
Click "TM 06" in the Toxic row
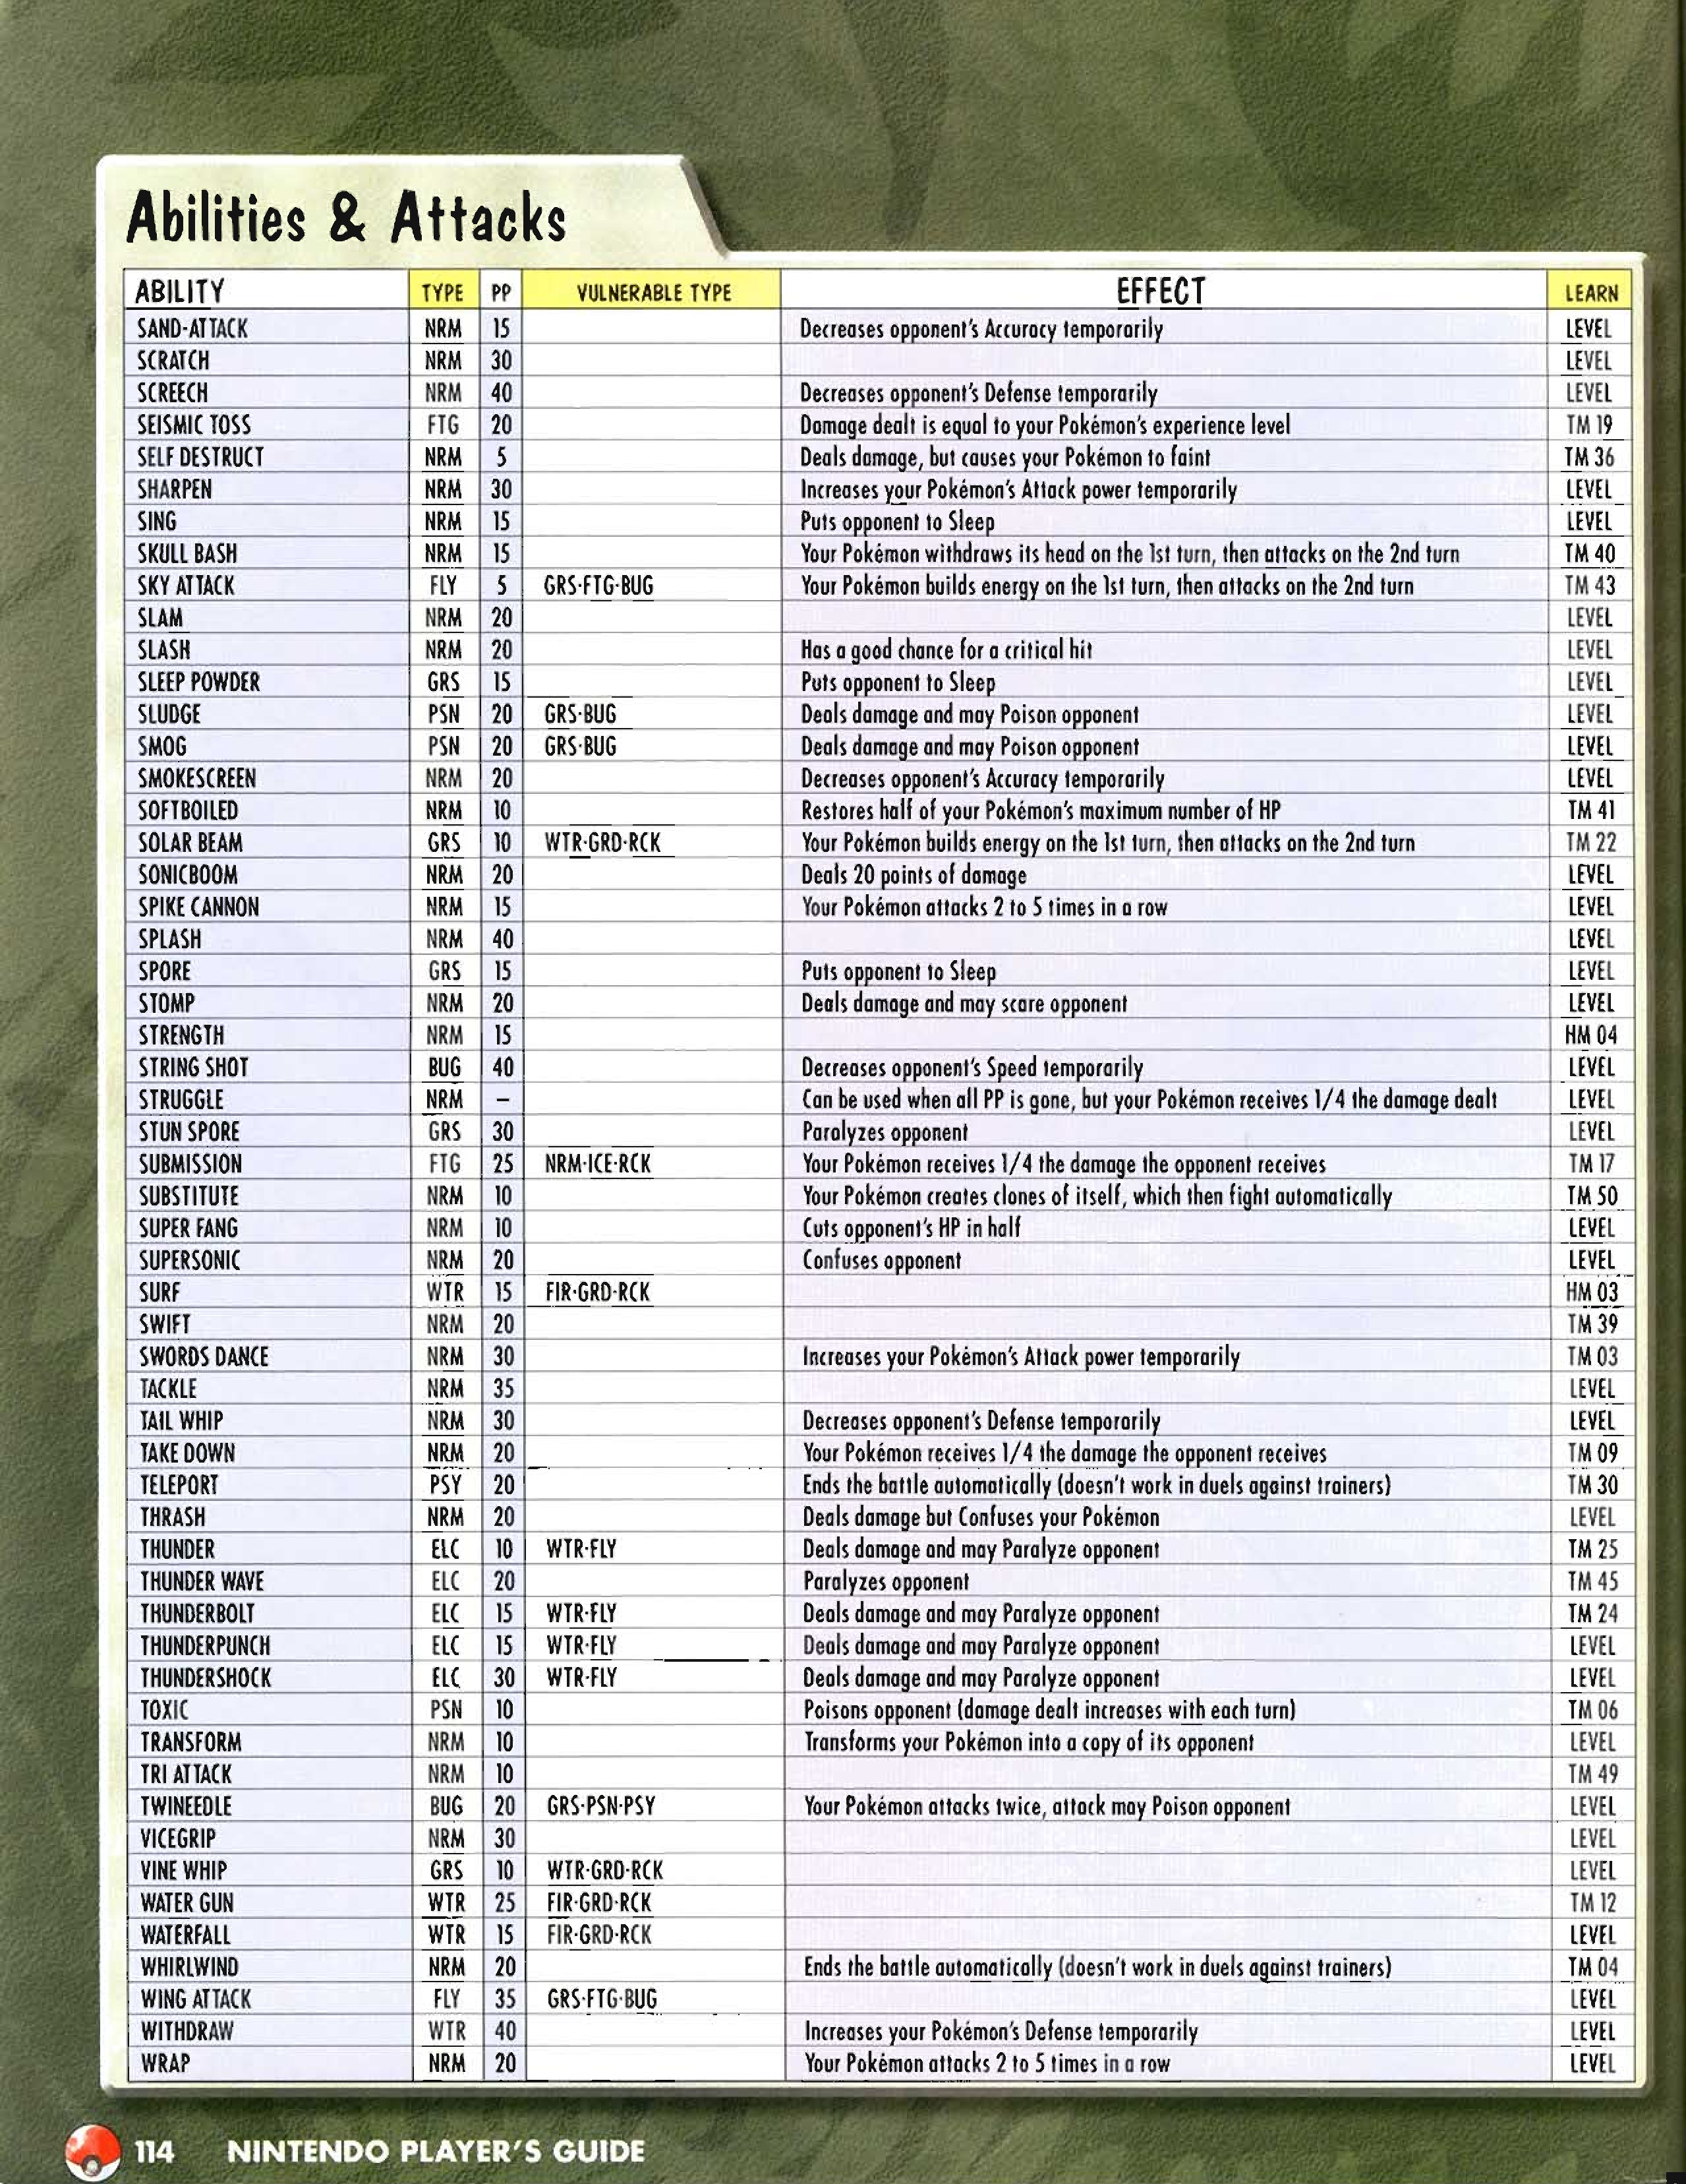pos(1593,1710)
